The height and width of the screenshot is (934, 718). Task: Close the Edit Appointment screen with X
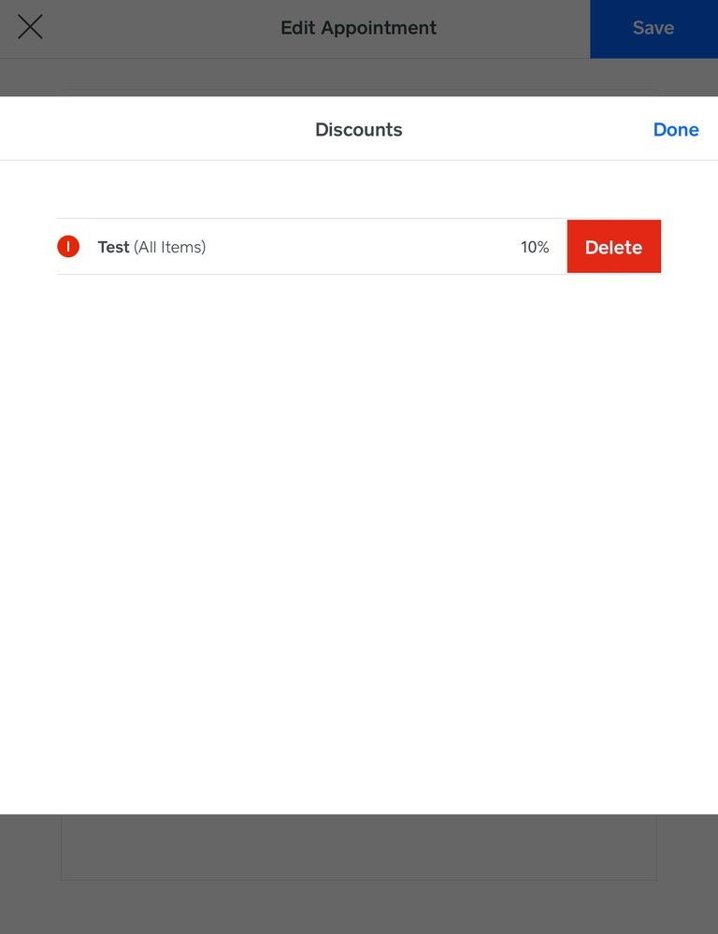tap(30, 27)
